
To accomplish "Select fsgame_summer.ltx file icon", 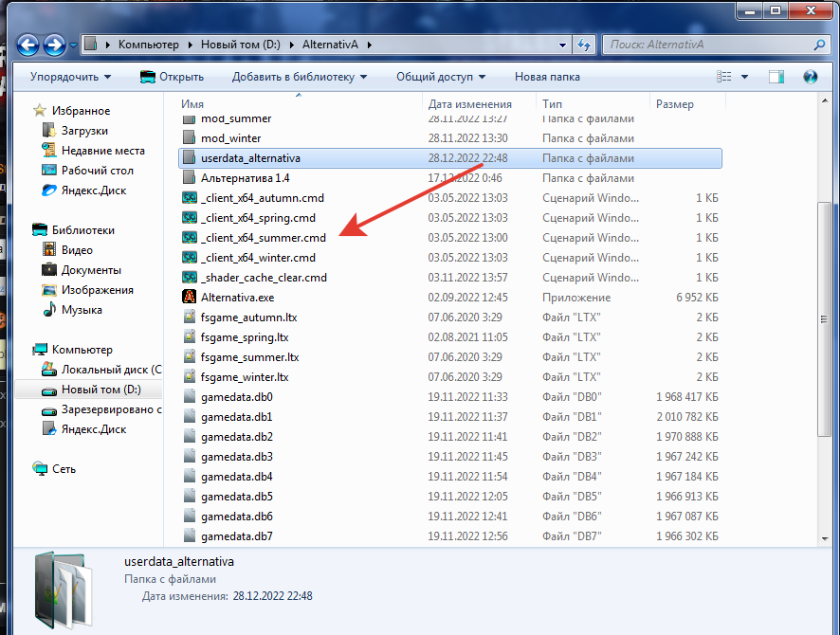I will pos(189,357).
